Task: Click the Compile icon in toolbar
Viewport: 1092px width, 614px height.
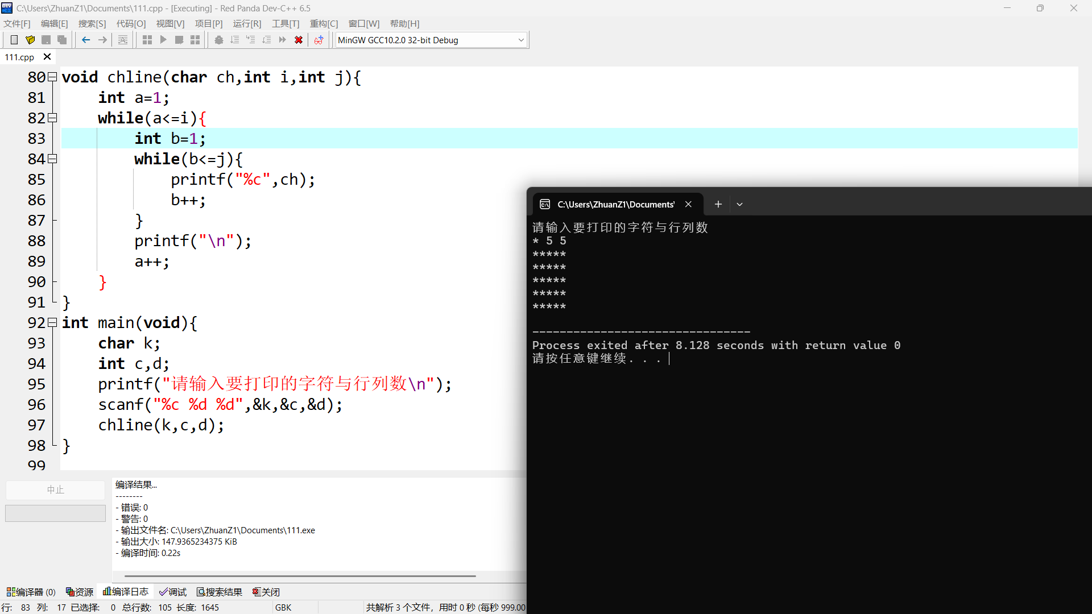Action: point(147,40)
